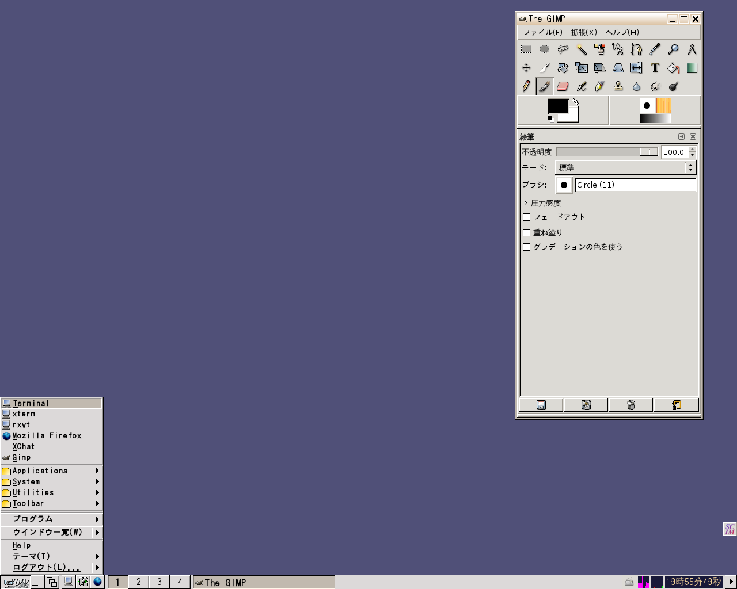Image resolution: width=737 pixels, height=589 pixels.
Task: Select the Flip tool
Action: pos(637,68)
